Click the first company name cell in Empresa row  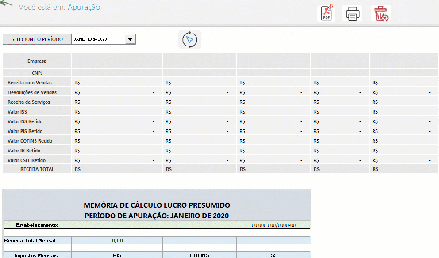coord(117,61)
